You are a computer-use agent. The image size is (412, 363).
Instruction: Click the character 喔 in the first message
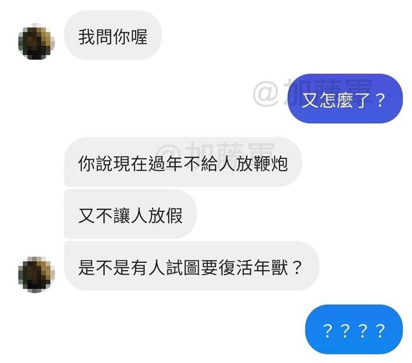(x=139, y=37)
